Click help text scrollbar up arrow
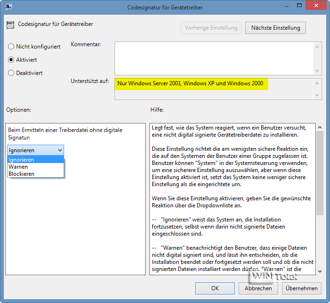Screen dimensions: 330x303 coord(320,127)
